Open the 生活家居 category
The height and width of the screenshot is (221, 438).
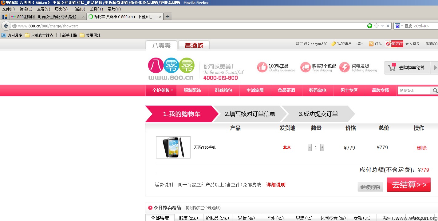pos(255,90)
